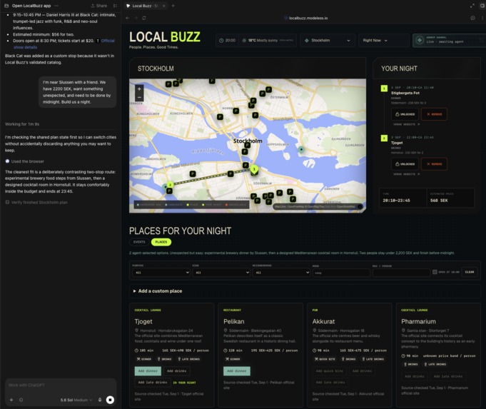Viewport: 486px width, 409px height.
Task: Clear the place filters with Clear button
Action: click(x=470, y=272)
